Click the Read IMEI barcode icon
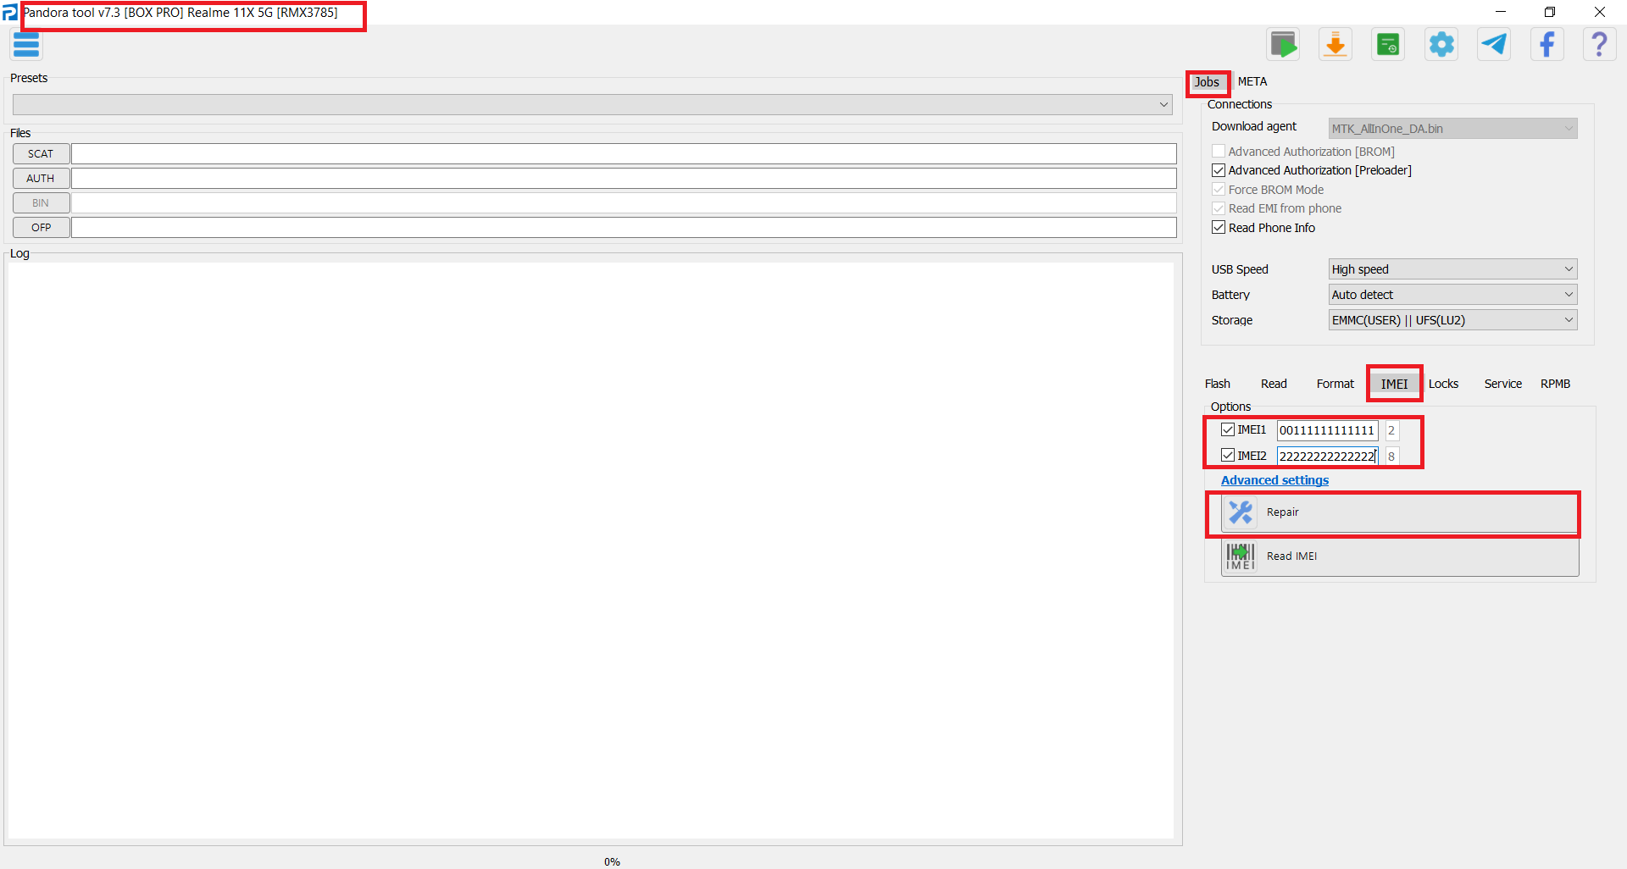The width and height of the screenshot is (1627, 869). (x=1241, y=556)
